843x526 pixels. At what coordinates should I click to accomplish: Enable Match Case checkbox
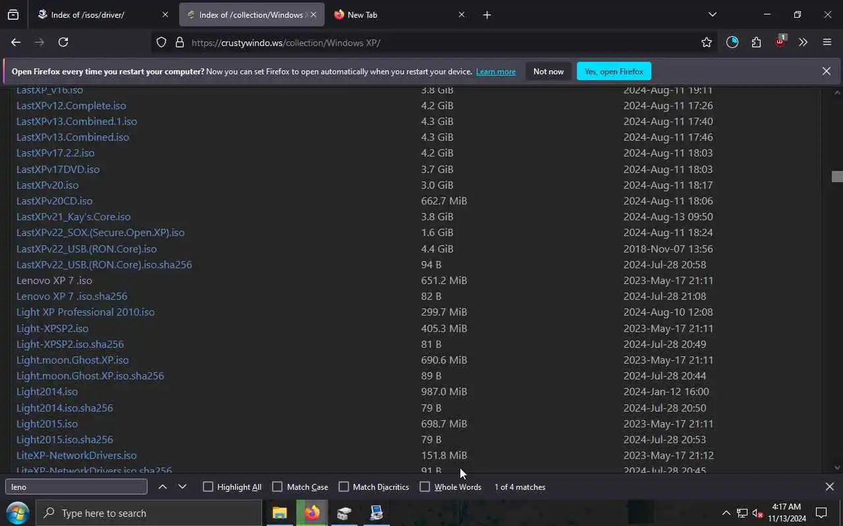[277, 487]
